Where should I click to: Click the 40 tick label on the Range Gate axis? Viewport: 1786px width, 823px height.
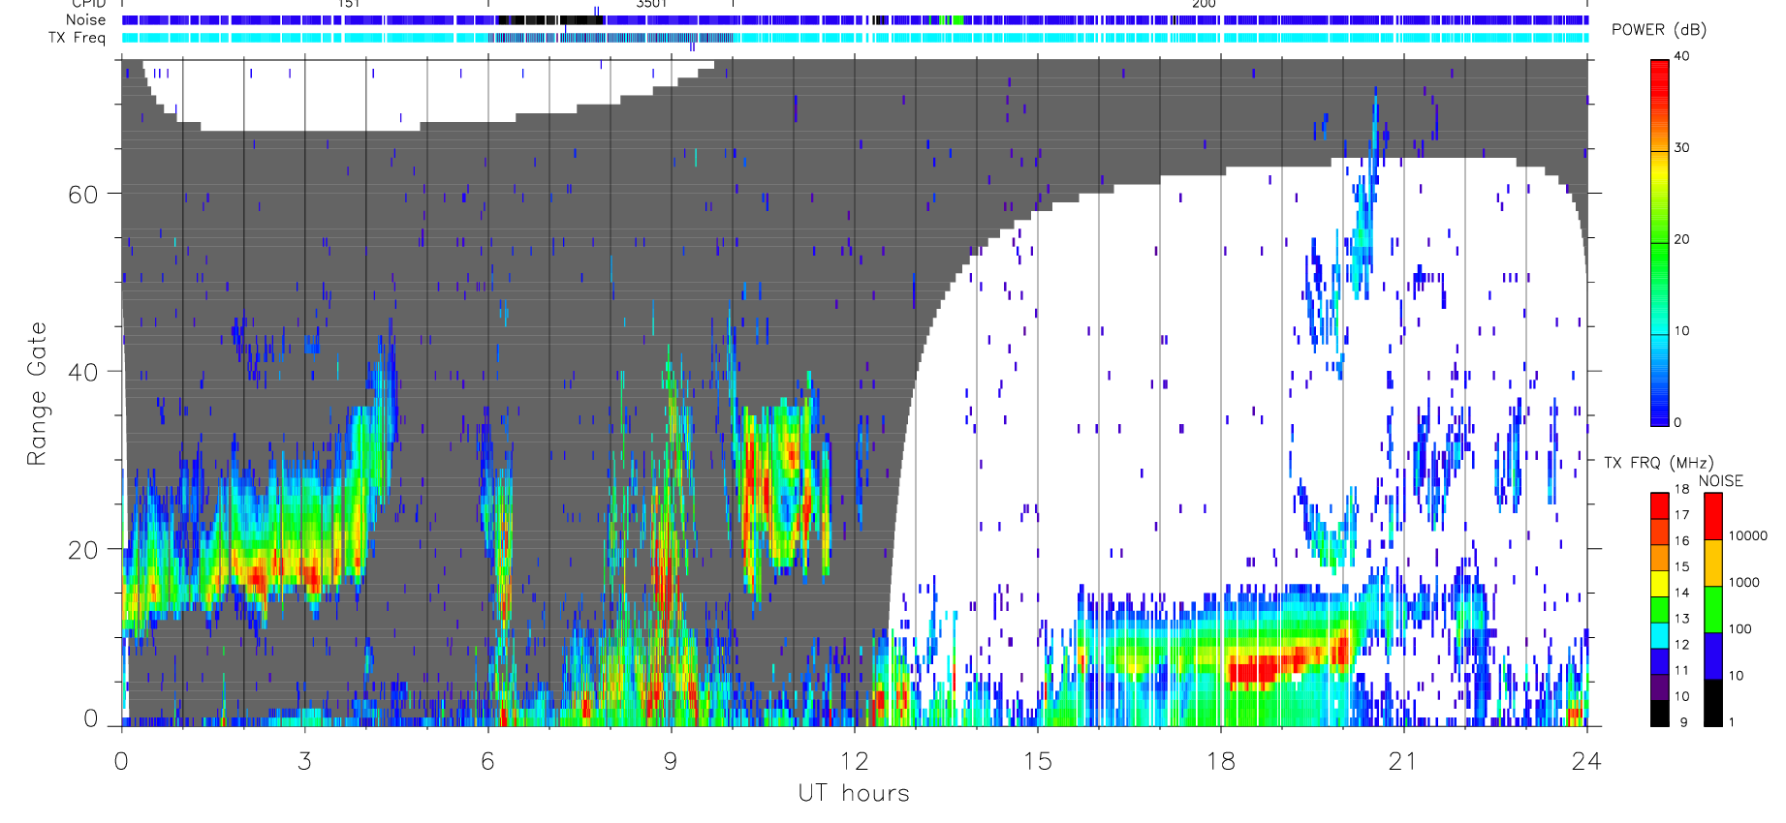pyautogui.click(x=83, y=372)
